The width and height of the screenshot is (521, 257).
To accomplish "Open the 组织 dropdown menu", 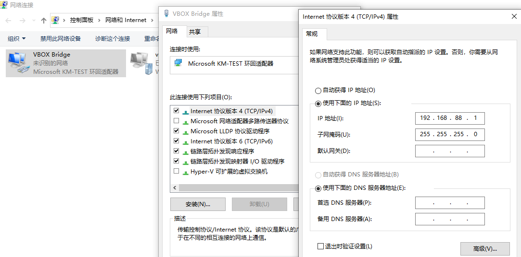I will click(17, 39).
